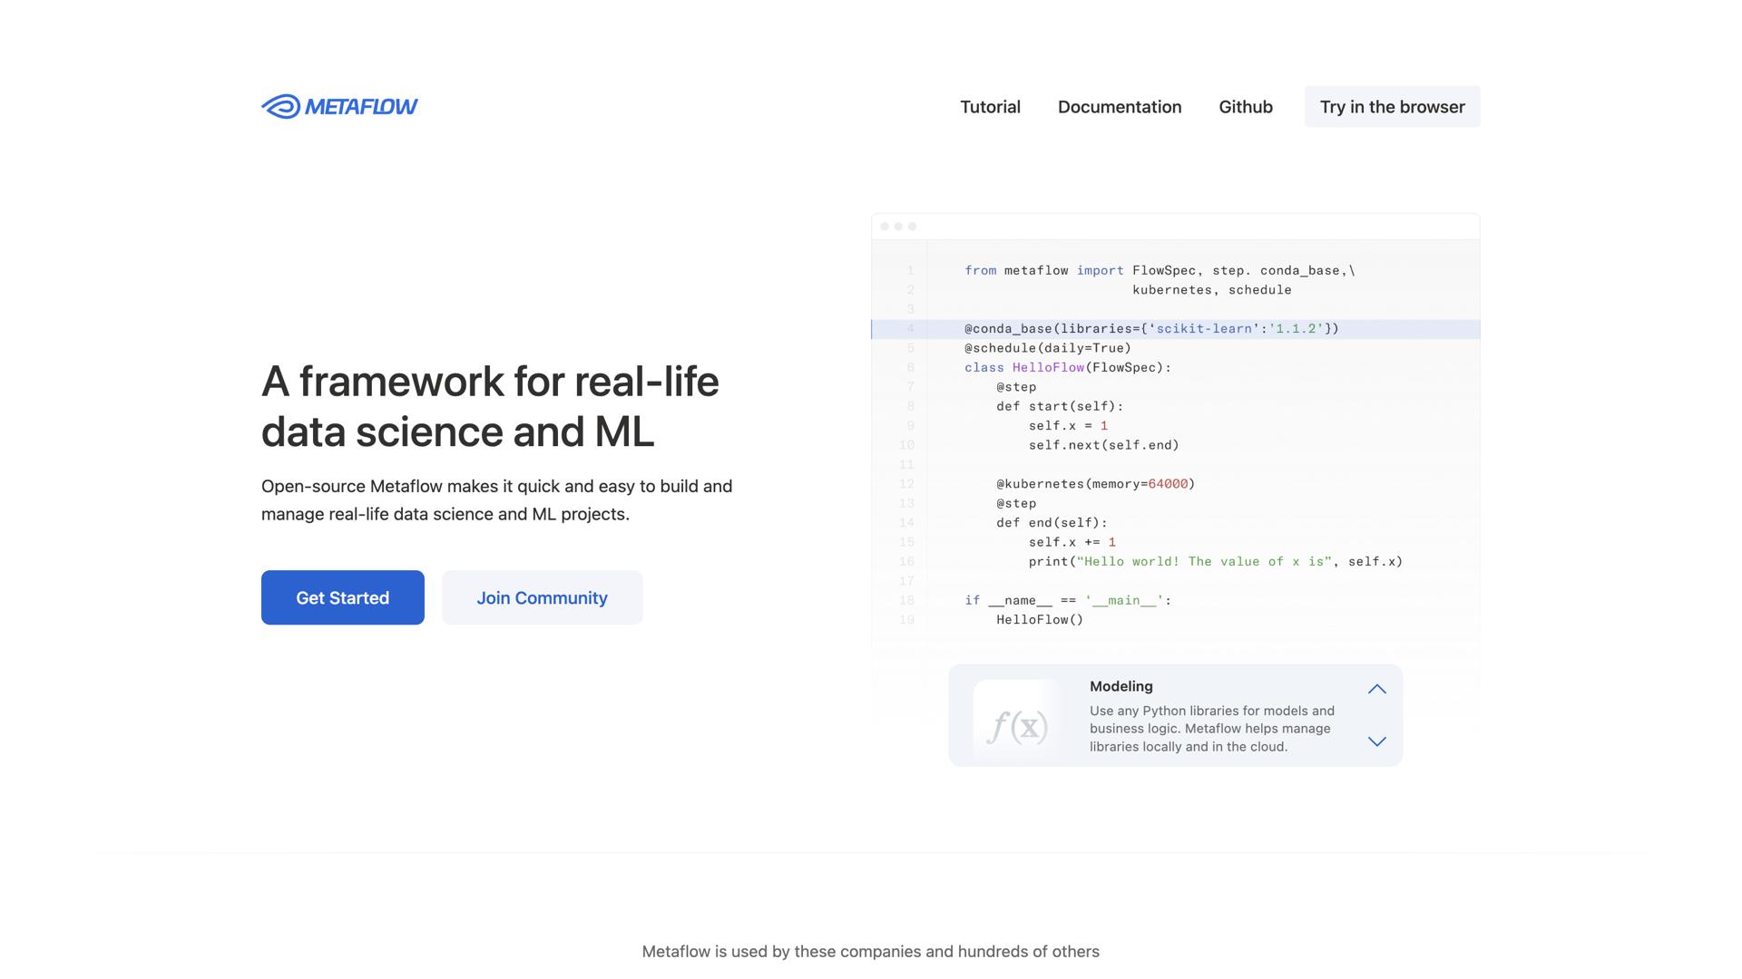Click the Get Started button

pyautogui.click(x=342, y=597)
